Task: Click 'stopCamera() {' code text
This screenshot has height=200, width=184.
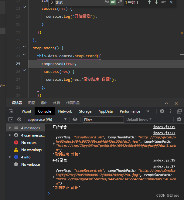Action: (x=48, y=48)
